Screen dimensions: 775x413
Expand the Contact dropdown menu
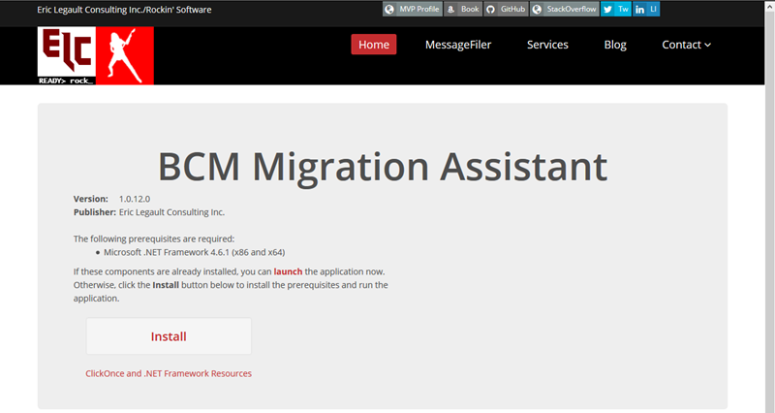click(x=686, y=45)
